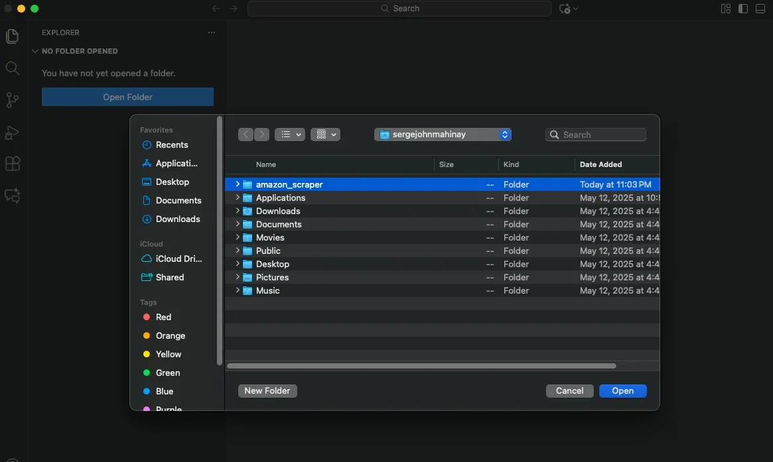The image size is (773, 462).
Task: Go back in the file dialog
Action: click(246, 135)
